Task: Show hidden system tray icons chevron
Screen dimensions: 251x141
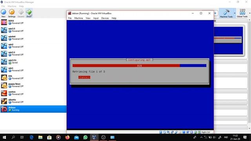Action: (x=201, y=137)
